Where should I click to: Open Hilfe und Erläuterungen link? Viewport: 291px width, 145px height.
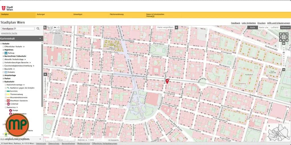click(278, 23)
